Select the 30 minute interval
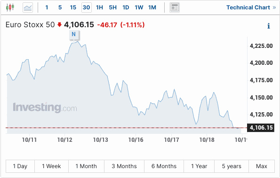Screen dimensions: 280x178 point(87,8)
